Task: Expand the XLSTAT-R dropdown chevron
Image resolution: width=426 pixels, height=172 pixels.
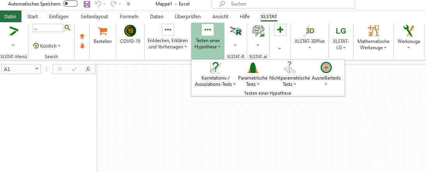Action: coord(235,45)
